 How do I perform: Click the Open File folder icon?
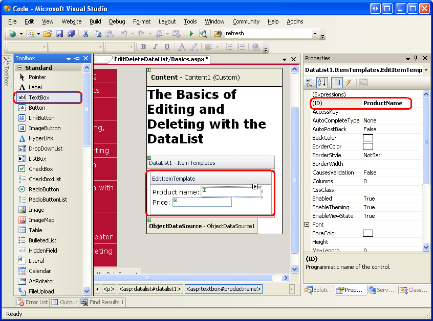tap(48, 34)
